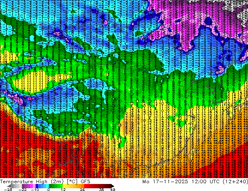The image size is (248, 191).
Task: Click the gray left arrow end of colorbar
Action: (9, 186)
